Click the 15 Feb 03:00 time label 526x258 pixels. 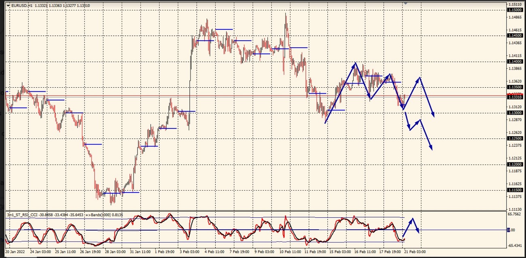click(x=341, y=252)
